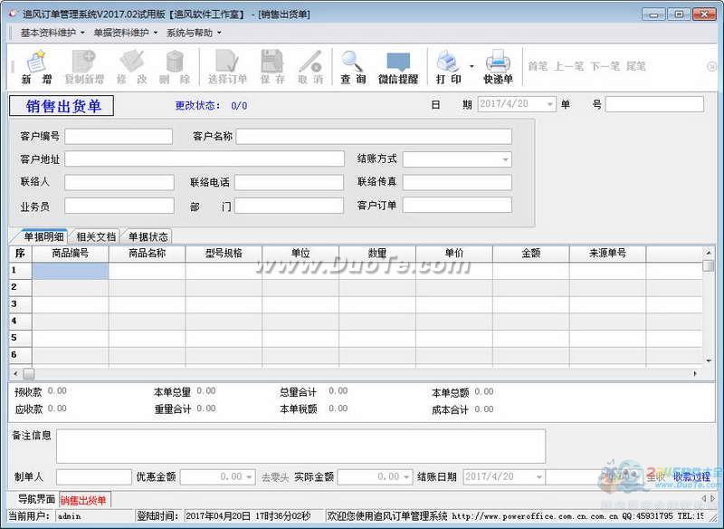Switch to the 相关文档 tab
Viewport: 724px width, 529px height.
click(x=96, y=237)
